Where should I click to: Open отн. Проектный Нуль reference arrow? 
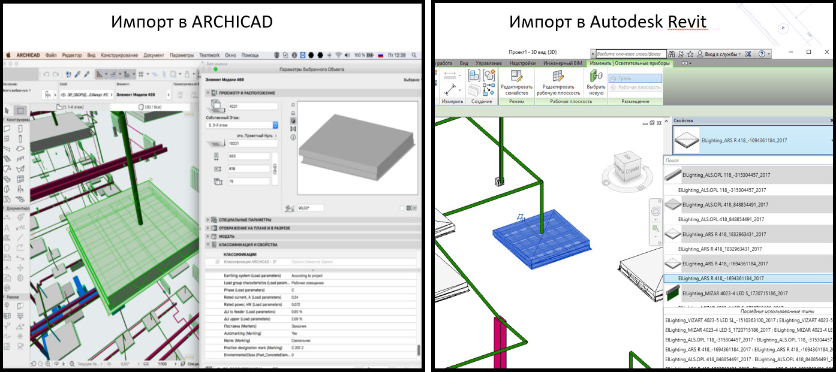tap(275, 135)
